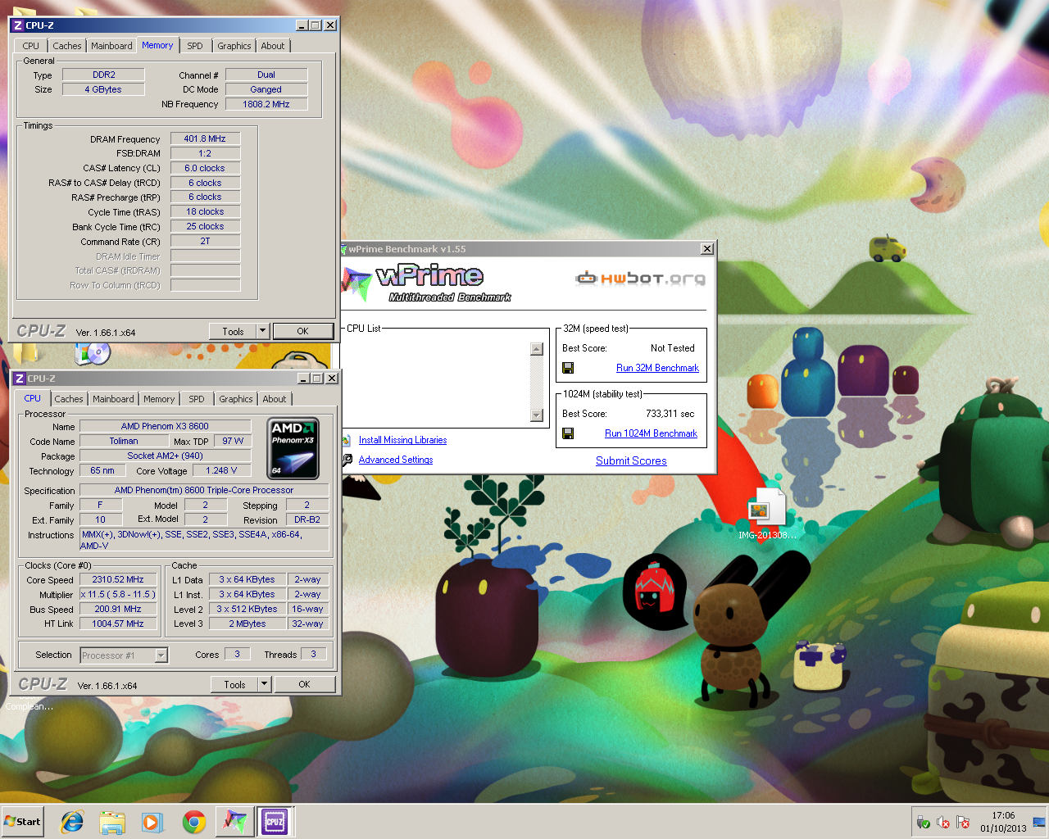Click the Core Voltage value 1.248 V
The height and width of the screenshot is (839, 1049).
221,470
